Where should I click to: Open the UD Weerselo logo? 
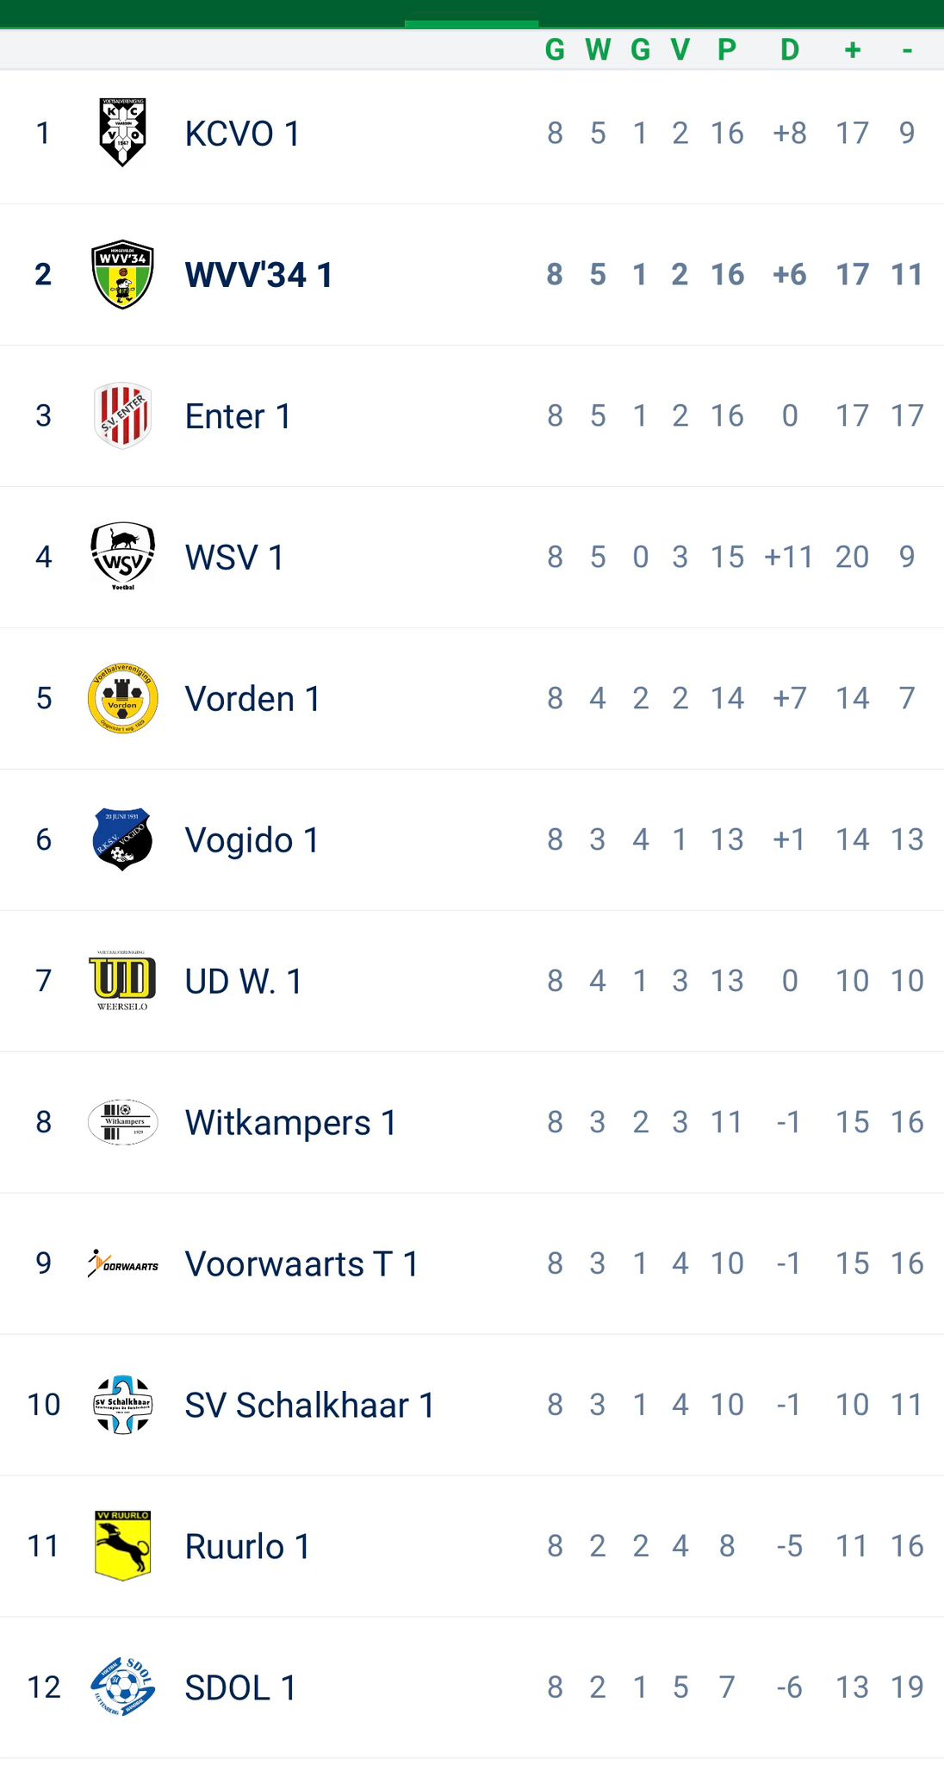point(122,981)
